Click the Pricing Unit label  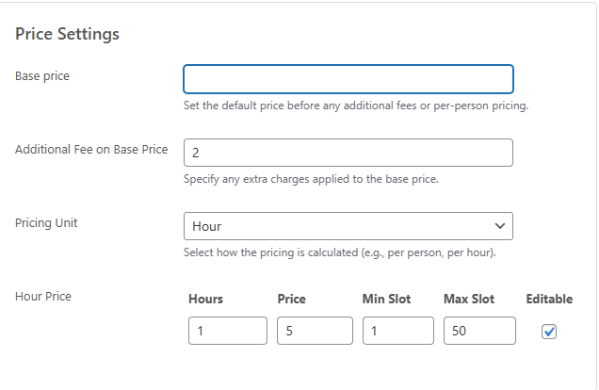pos(46,223)
